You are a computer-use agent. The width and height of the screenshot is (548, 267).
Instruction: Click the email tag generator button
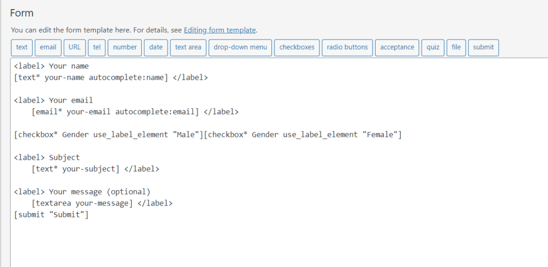[48, 47]
